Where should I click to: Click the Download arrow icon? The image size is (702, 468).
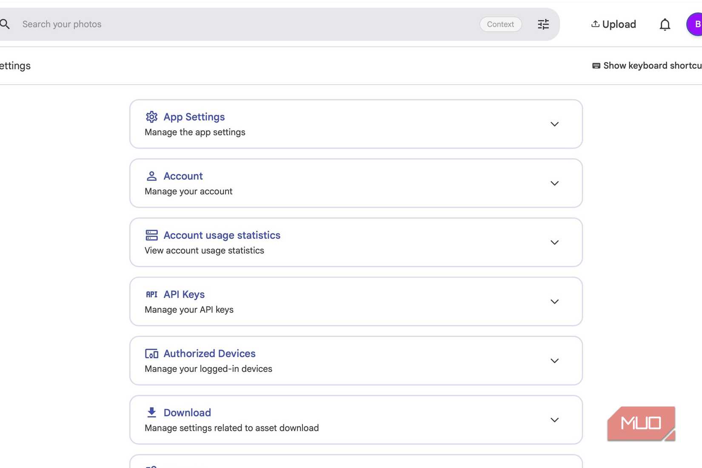tap(151, 412)
